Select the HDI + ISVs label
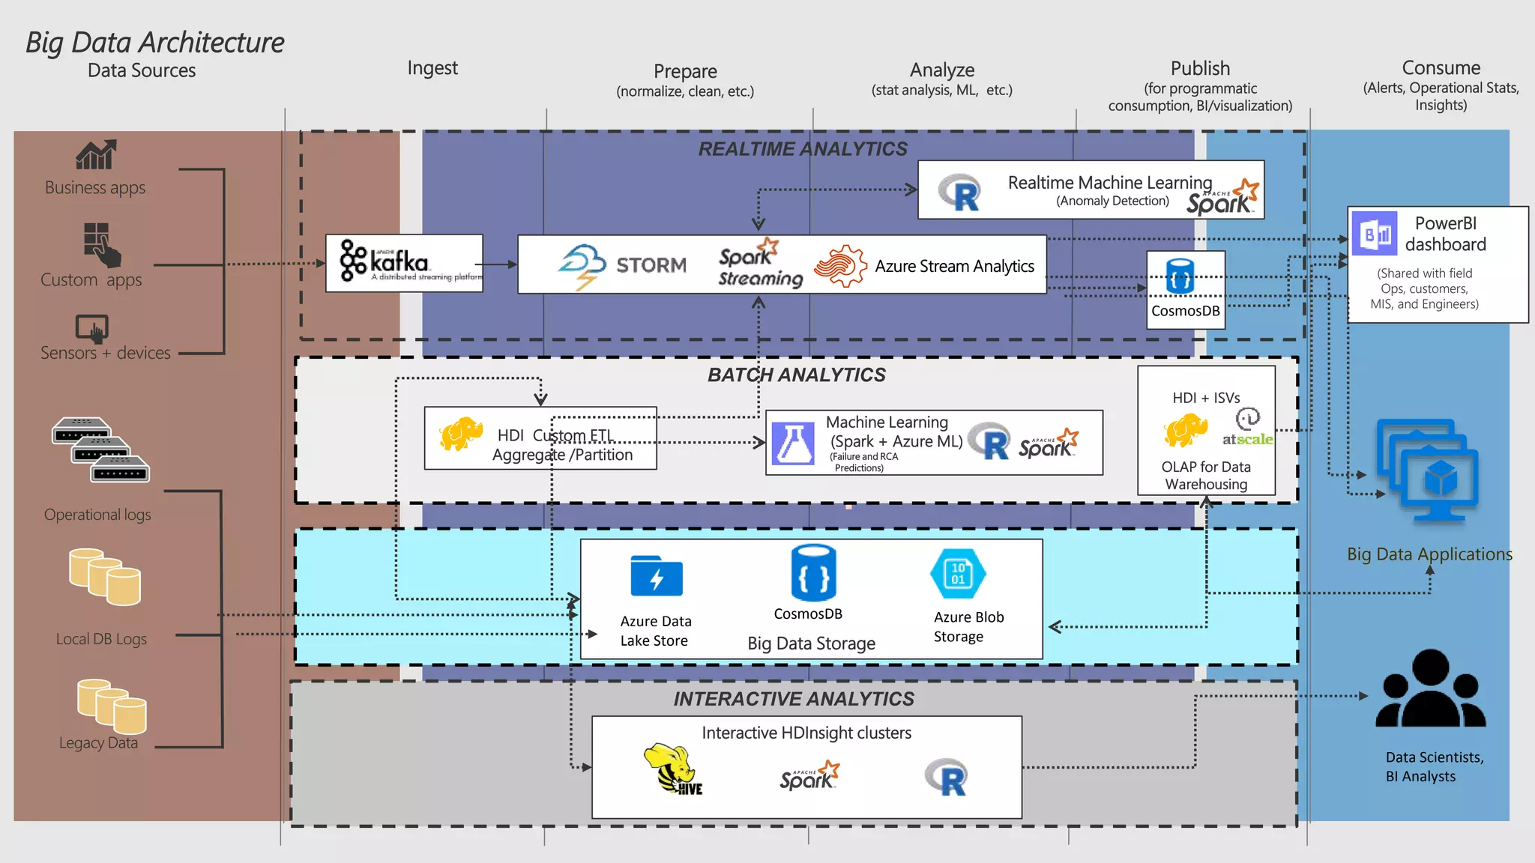This screenshot has width=1535, height=863. pyautogui.click(x=1206, y=398)
